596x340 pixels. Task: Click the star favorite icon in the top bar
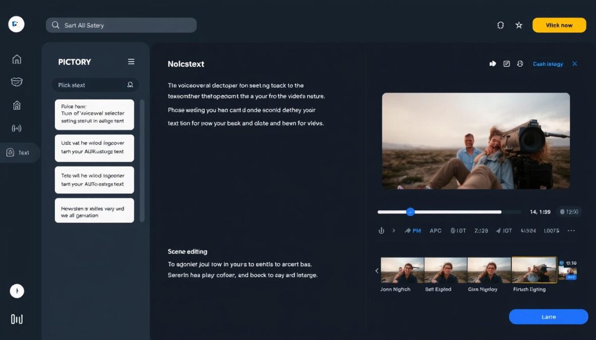[519, 24]
